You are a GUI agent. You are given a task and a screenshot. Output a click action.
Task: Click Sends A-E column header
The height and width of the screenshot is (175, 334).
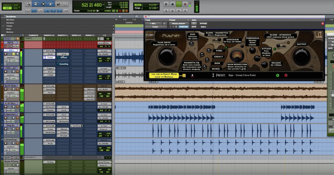pos(76,35)
